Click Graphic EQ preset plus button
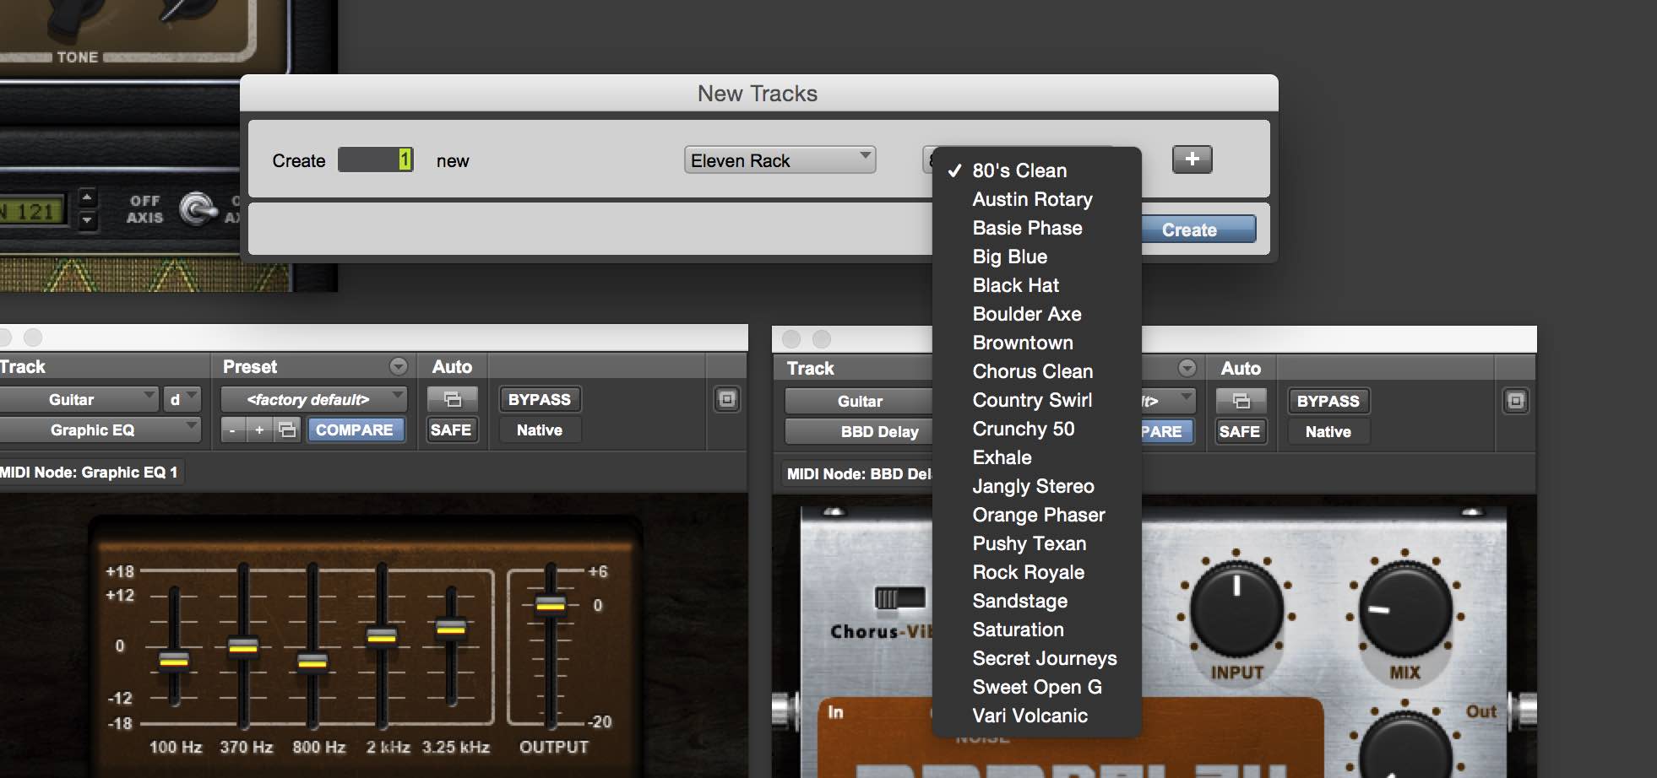This screenshot has height=778, width=1657. (259, 430)
